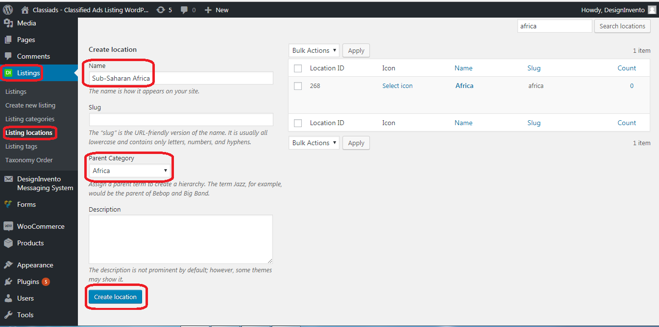The height and width of the screenshot is (327, 659).
Task: Tick the checkbox for location 268 Africa
Action: (298, 86)
